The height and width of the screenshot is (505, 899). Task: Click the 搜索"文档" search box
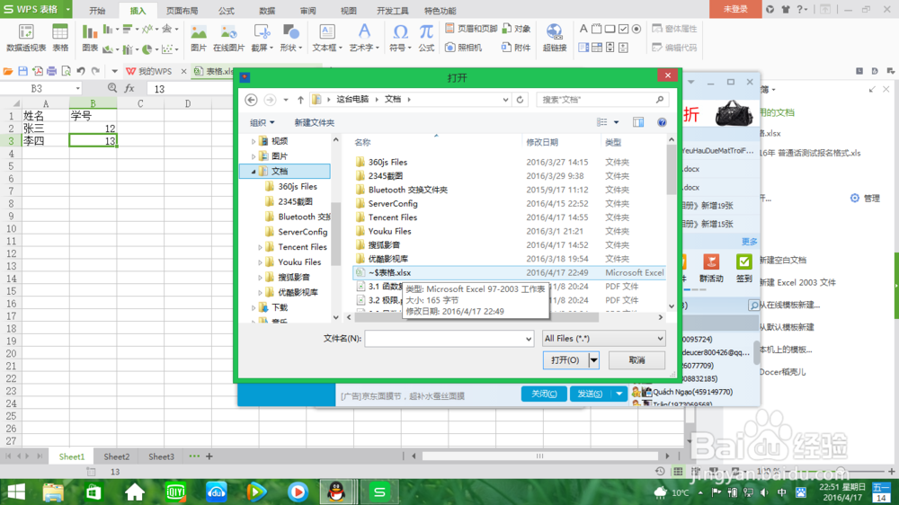pos(602,100)
